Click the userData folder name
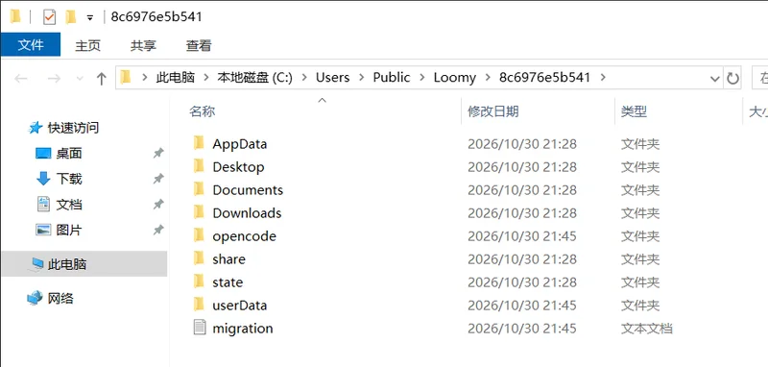Viewport: 768px width, 367px height. tap(239, 306)
